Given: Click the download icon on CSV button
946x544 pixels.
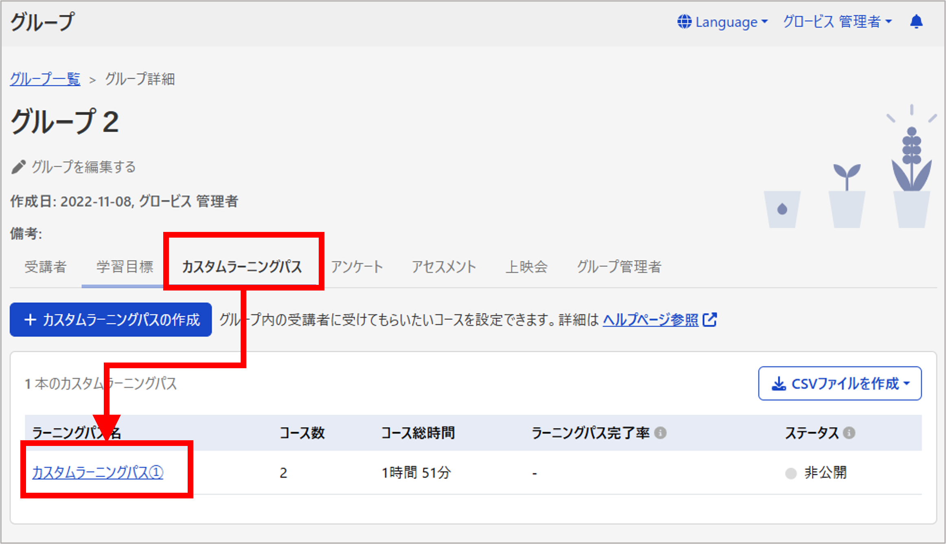Looking at the screenshot, I should [x=779, y=384].
